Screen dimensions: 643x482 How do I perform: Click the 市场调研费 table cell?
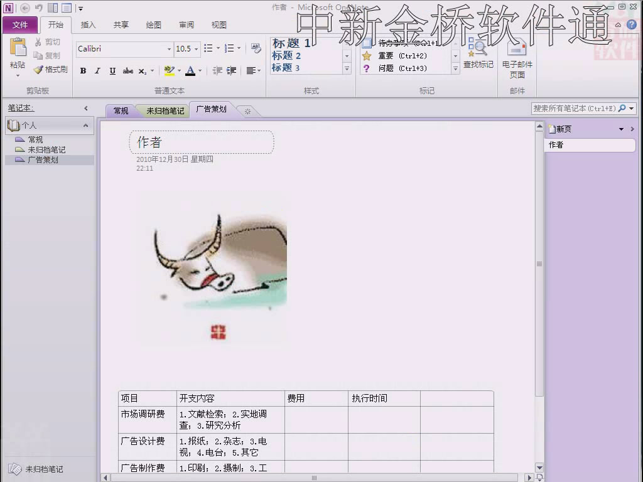coord(148,420)
